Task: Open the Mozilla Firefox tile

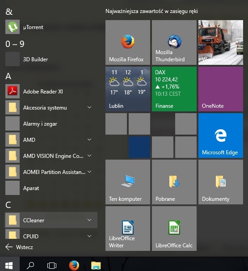Action: [128, 42]
